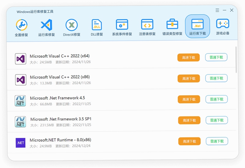
Task: Open the 全面修复 full repair tool
Action: click(21, 28)
